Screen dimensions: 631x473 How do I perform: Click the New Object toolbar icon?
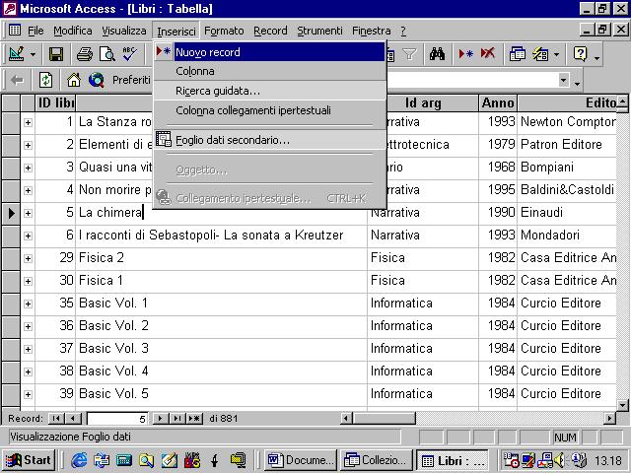[x=540, y=54]
